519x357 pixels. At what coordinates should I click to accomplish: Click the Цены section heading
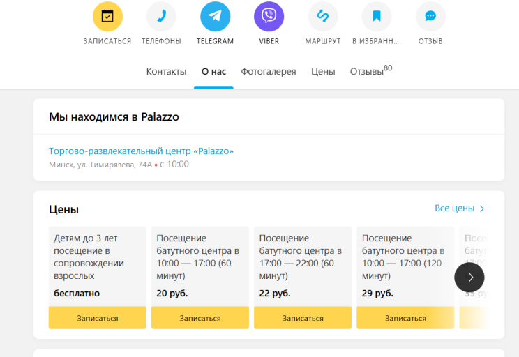(x=64, y=209)
